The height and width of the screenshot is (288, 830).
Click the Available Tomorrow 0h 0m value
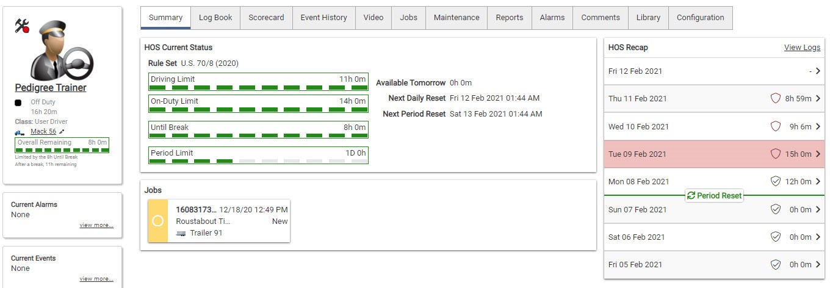[461, 83]
